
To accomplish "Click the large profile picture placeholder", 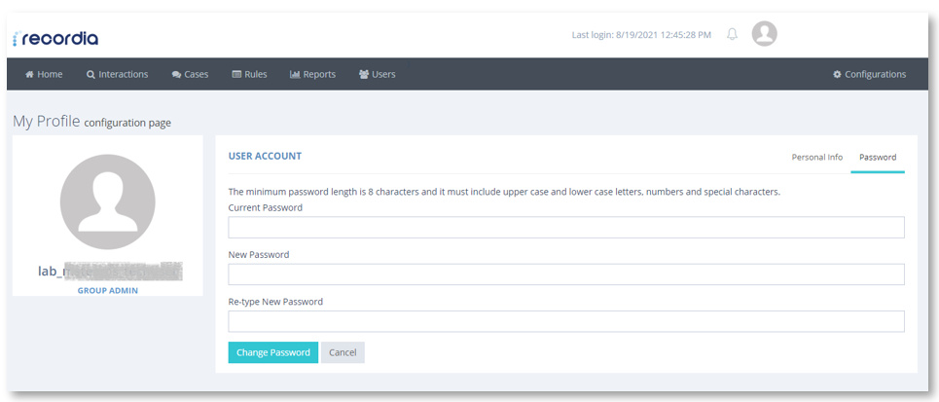I will coord(108,201).
